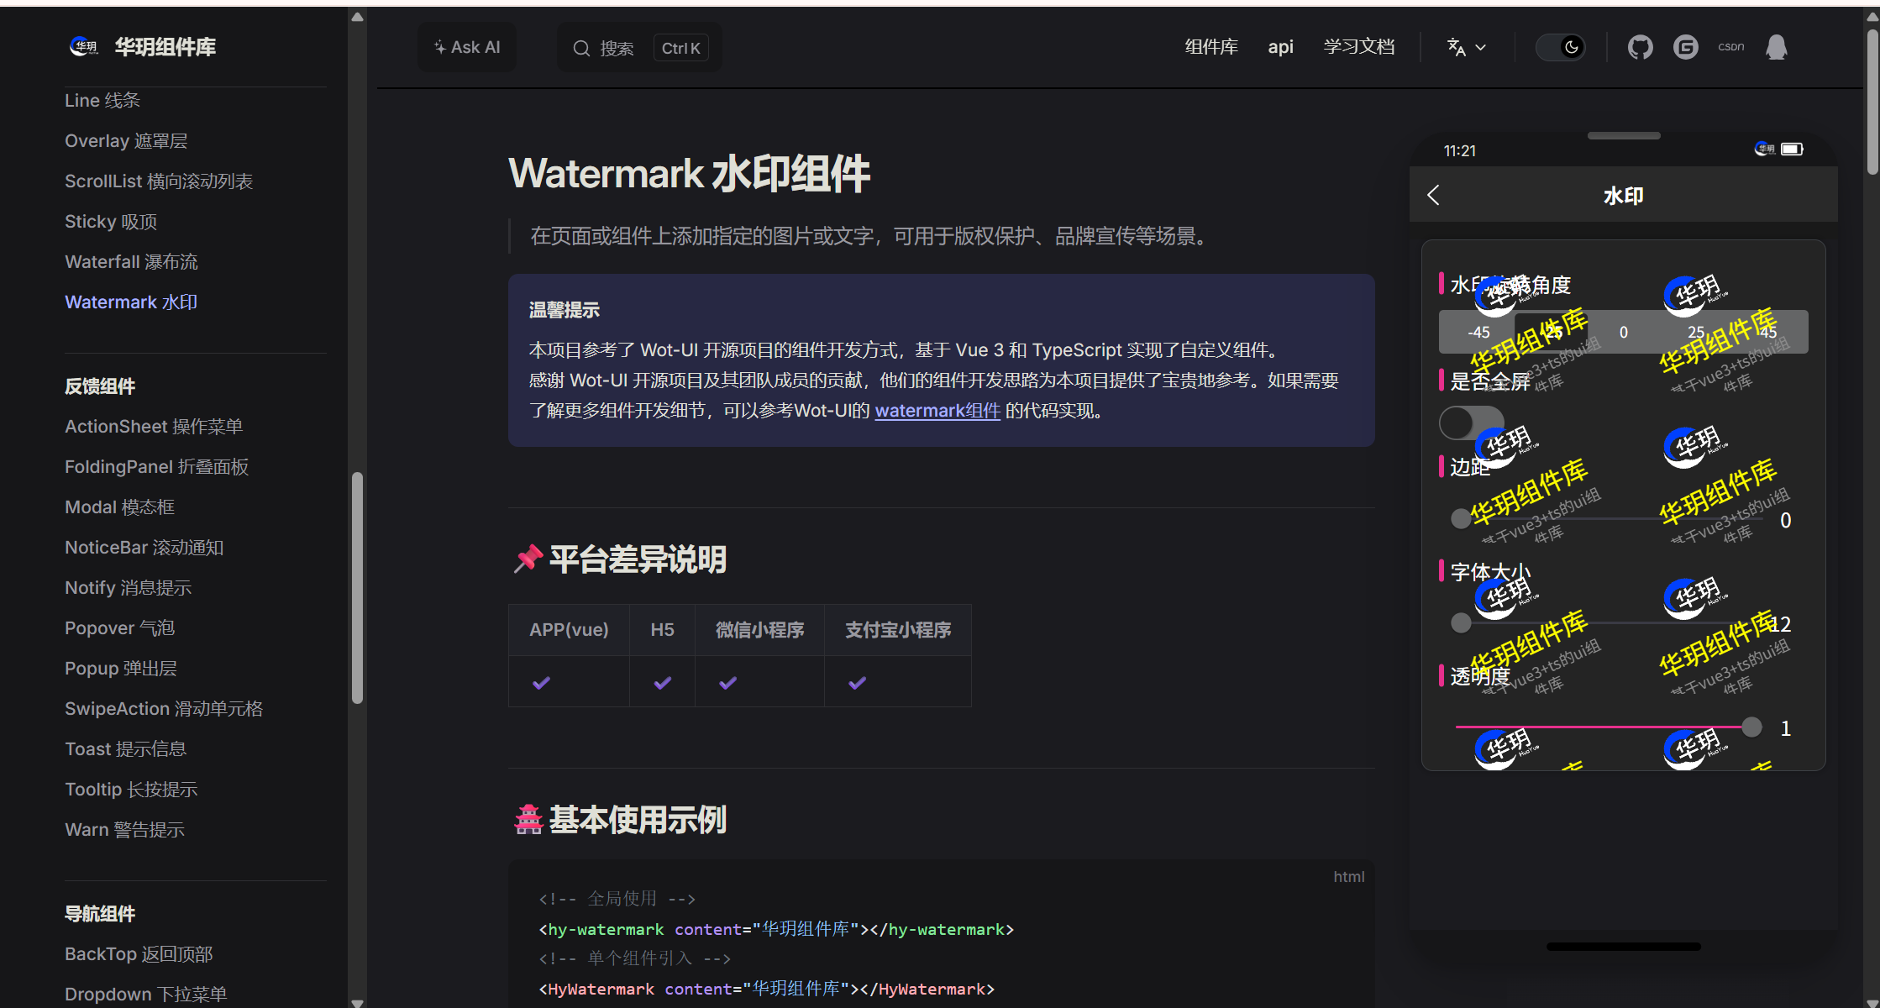The width and height of the screenshot is (1880, 1008).
Task: Click the 字体大小 font size slider
Action: 1462,622
